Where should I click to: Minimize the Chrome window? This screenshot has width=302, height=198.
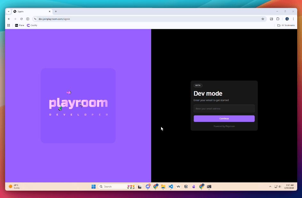[x=277, y=12]
